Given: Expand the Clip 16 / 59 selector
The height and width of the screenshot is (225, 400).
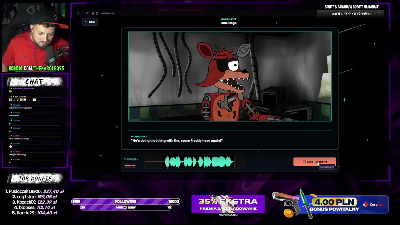Looking at the screenshot, I should click(131, 159).
